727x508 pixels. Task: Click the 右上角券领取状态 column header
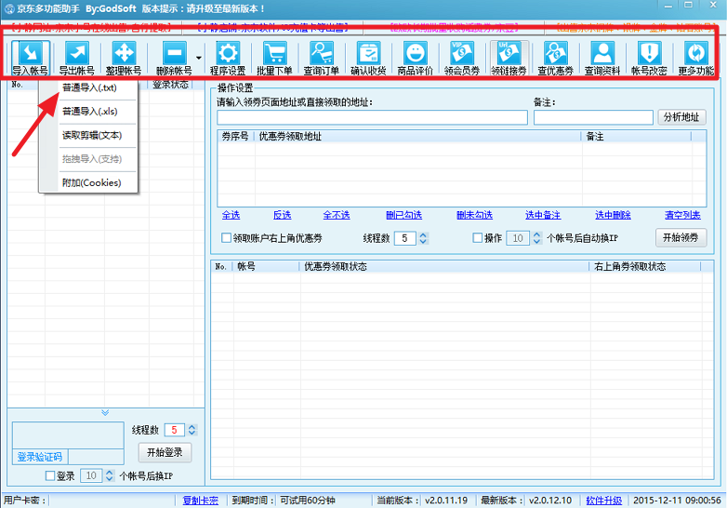click(x=645, y=267)
